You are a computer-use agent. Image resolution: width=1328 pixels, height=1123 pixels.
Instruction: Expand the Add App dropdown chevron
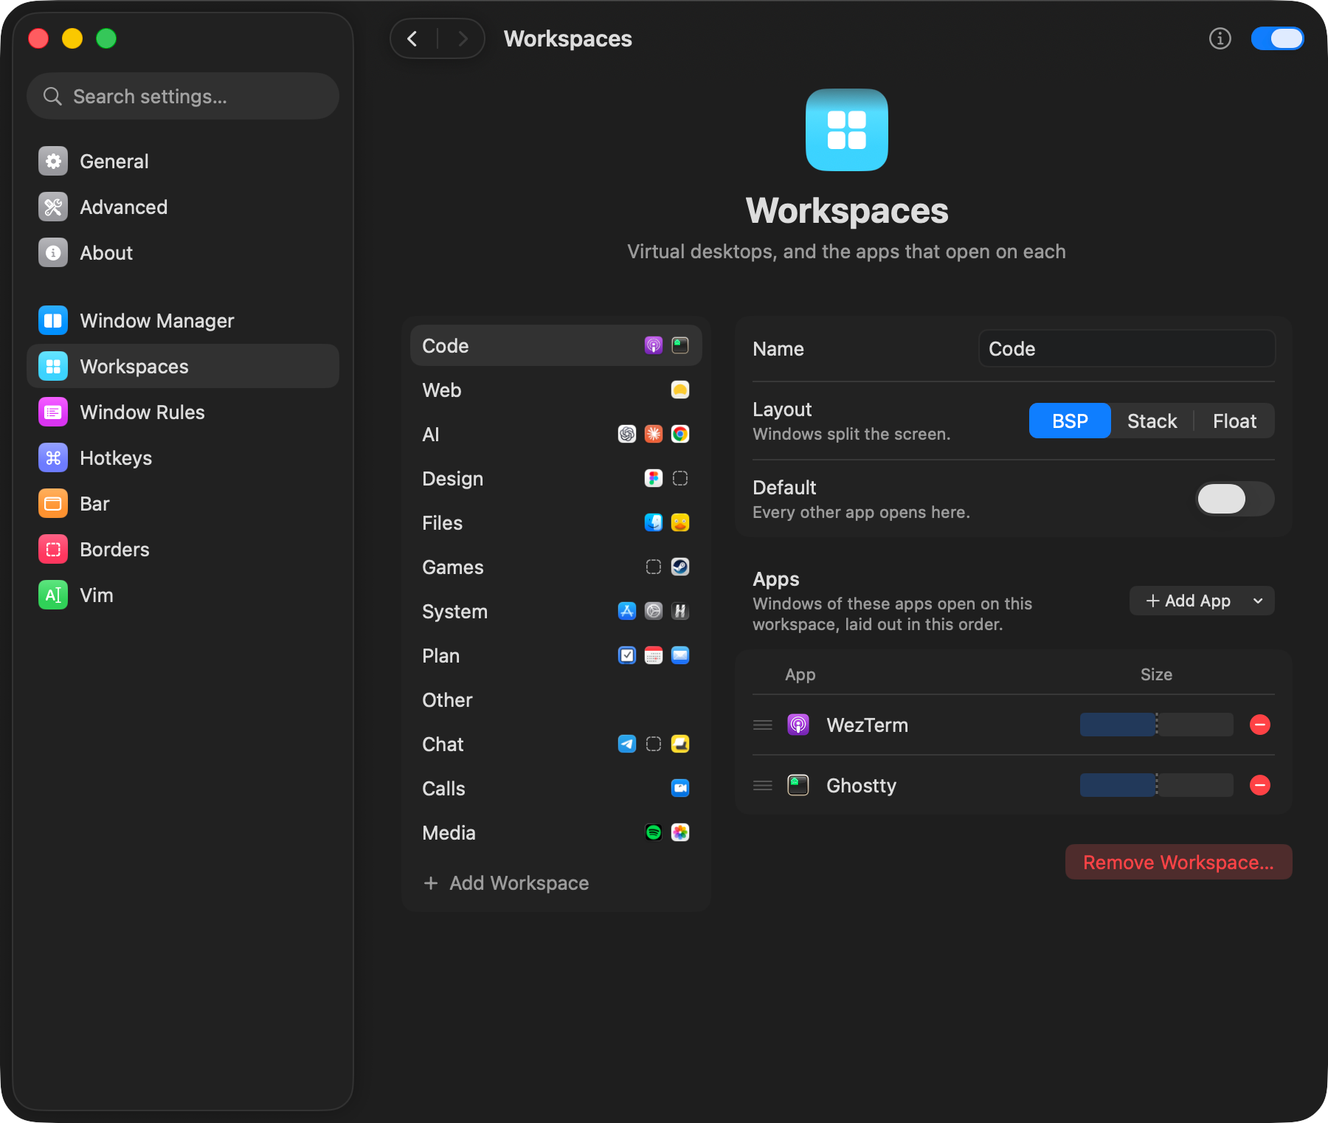[x=1258, y=601]
